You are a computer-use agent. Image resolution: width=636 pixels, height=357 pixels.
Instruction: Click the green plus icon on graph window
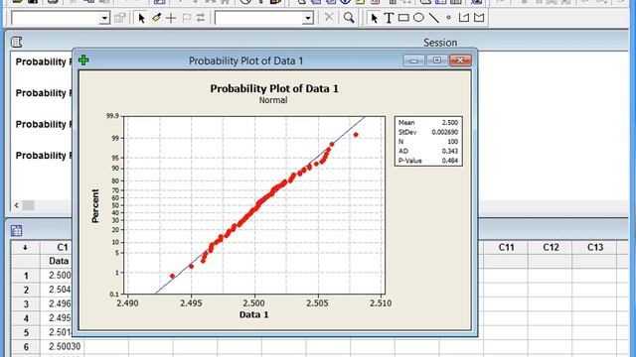pos(83,60)
